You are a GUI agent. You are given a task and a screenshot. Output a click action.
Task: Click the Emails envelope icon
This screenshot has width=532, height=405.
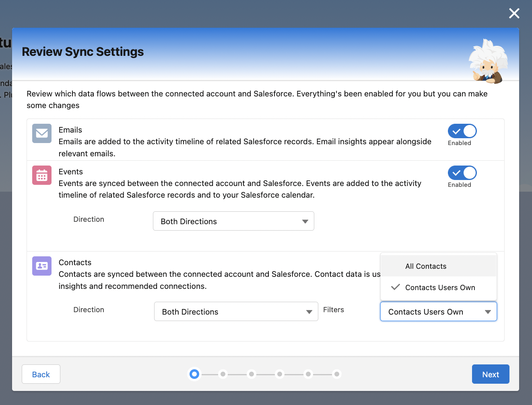[42, 133]
